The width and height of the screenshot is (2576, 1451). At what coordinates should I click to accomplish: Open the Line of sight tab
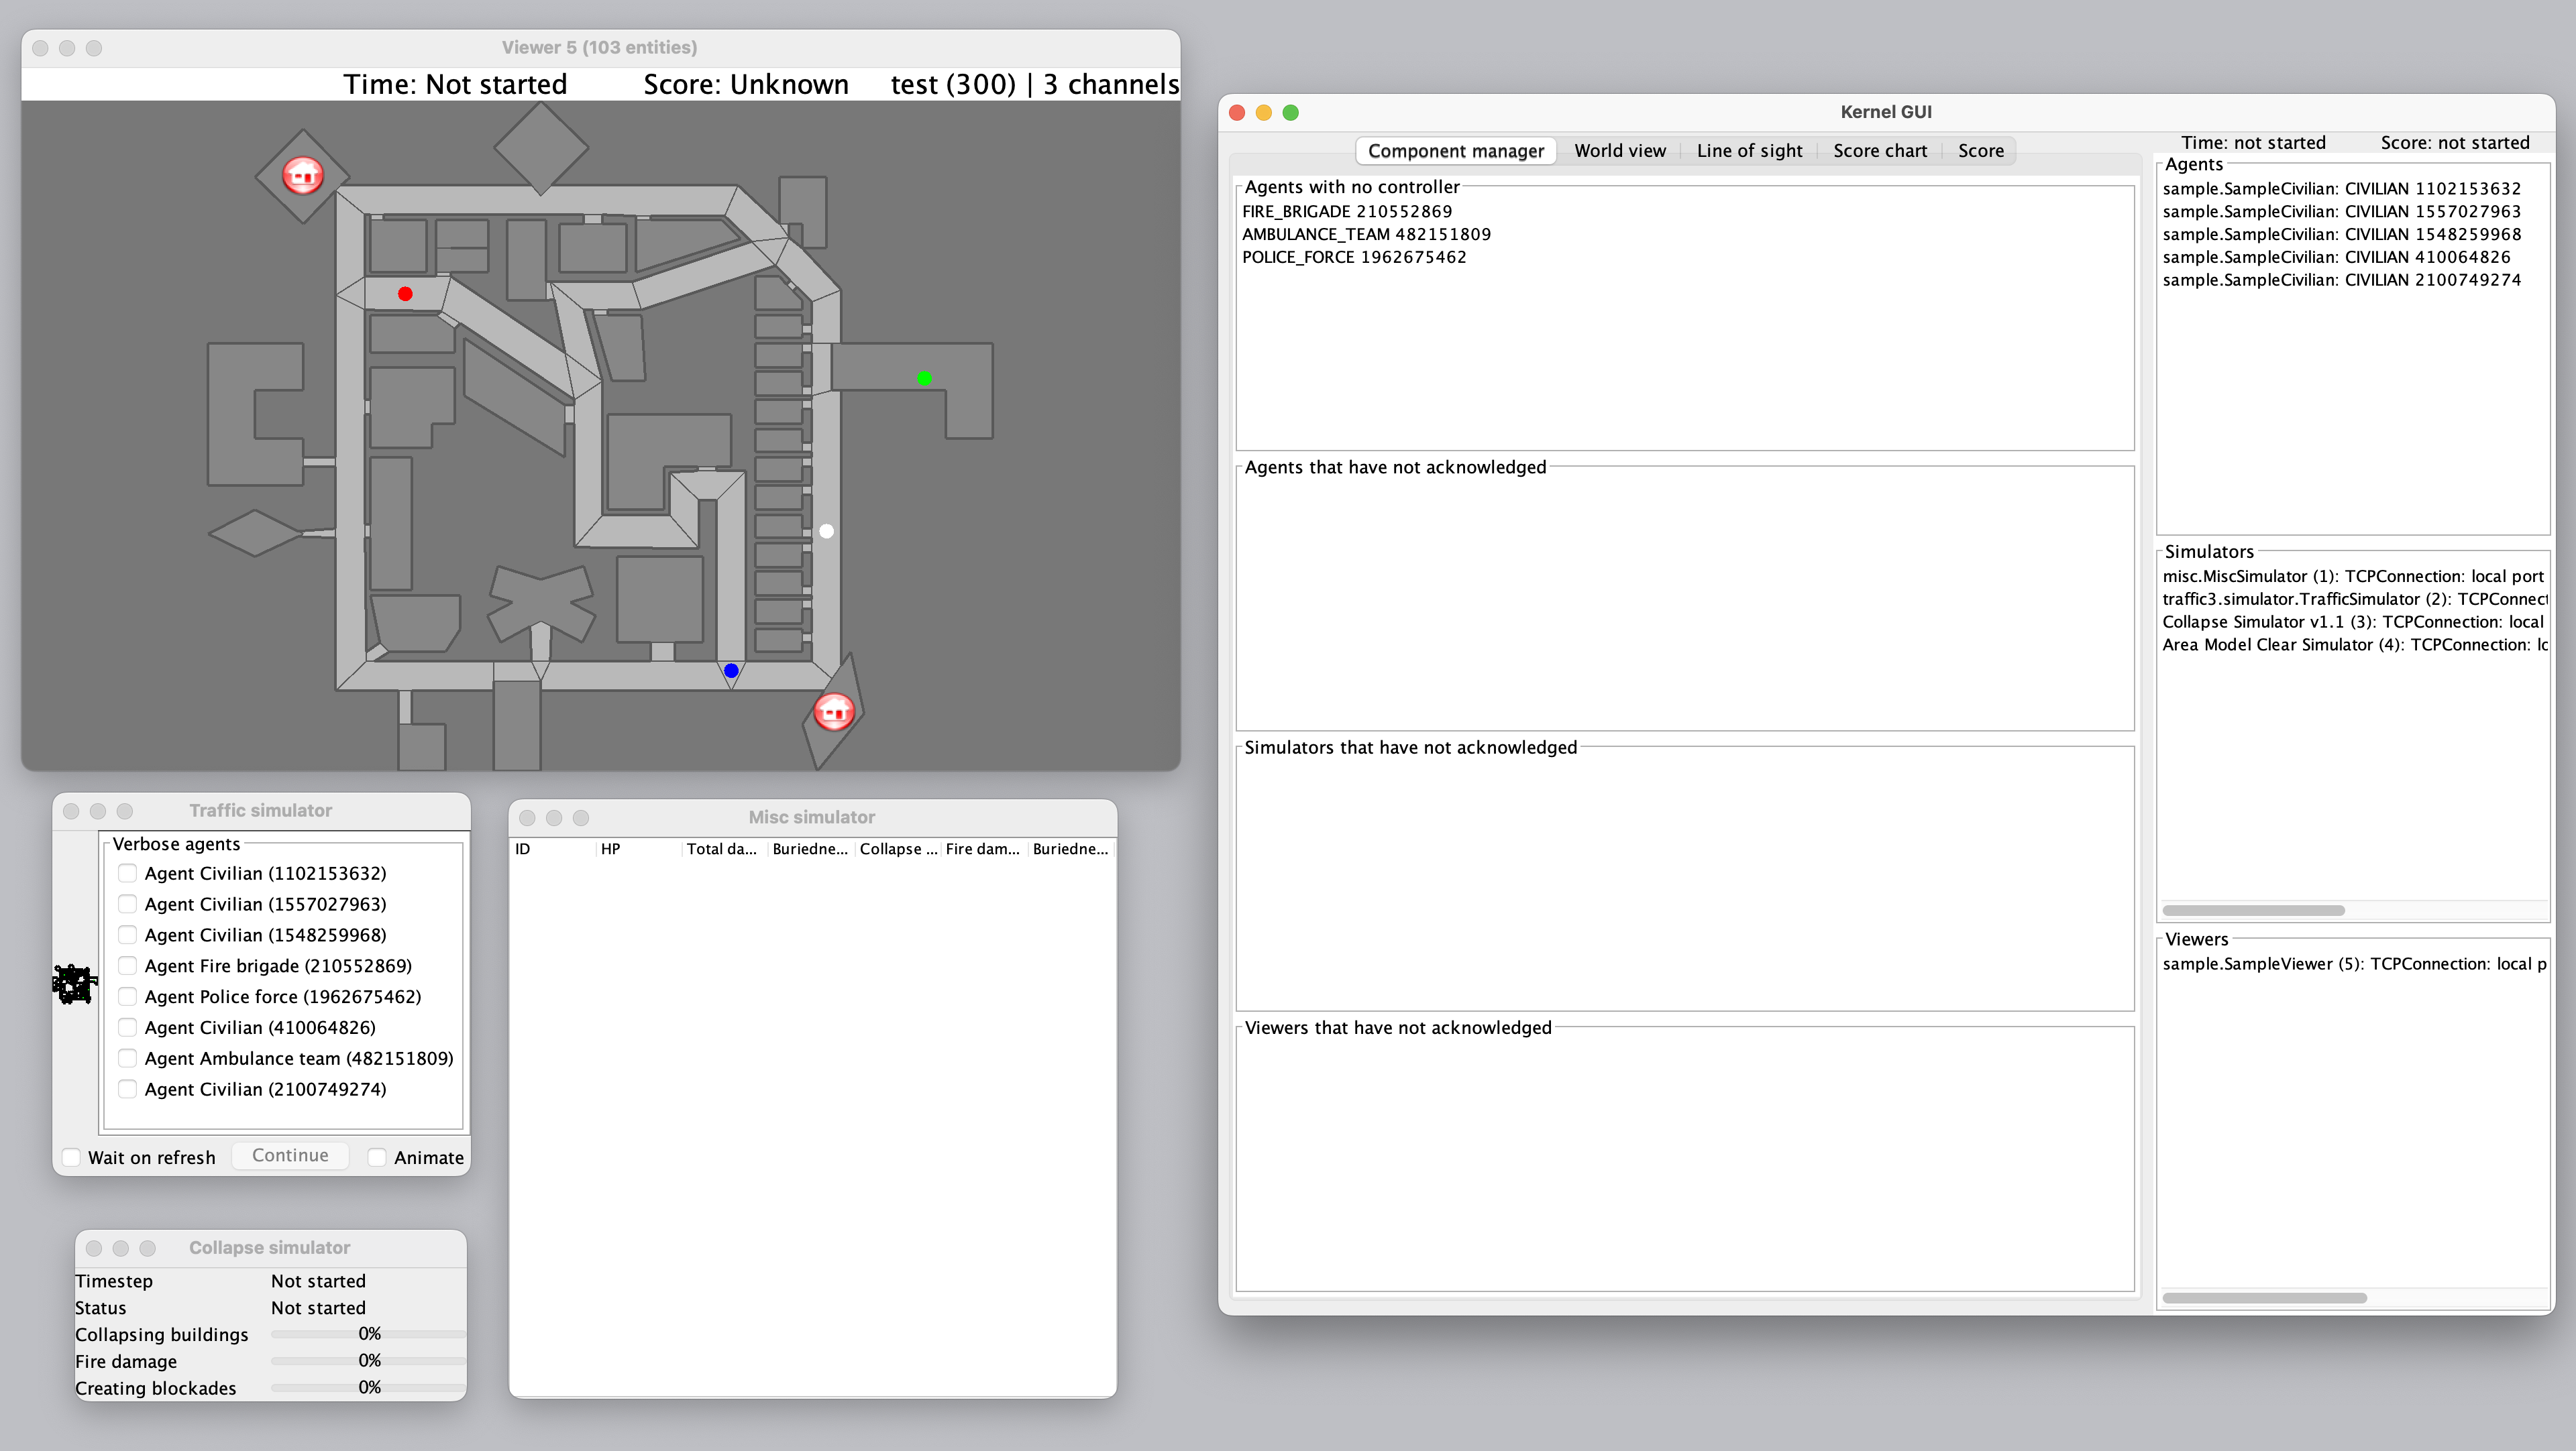coord(1749,151)
